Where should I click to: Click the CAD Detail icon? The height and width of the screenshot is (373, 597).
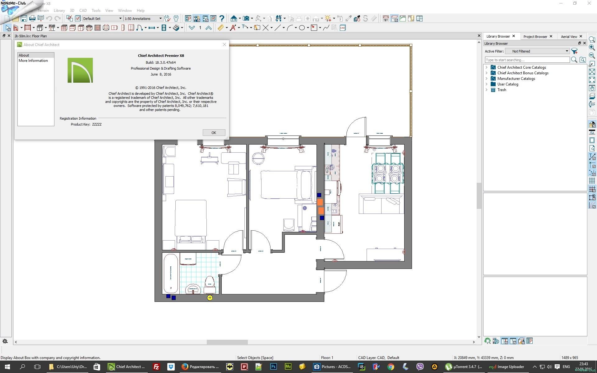coord(343,28)
